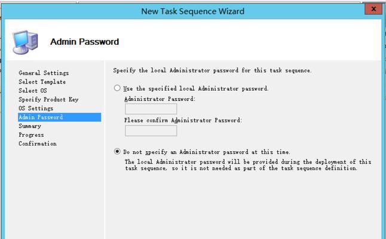
Task: Select 'Use the specified local Administrator password'
Action: tap(117, 88)
